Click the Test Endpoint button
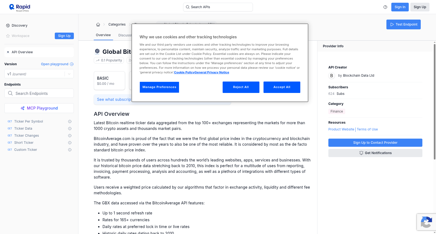436x234 pixels. tap(404, 24)
